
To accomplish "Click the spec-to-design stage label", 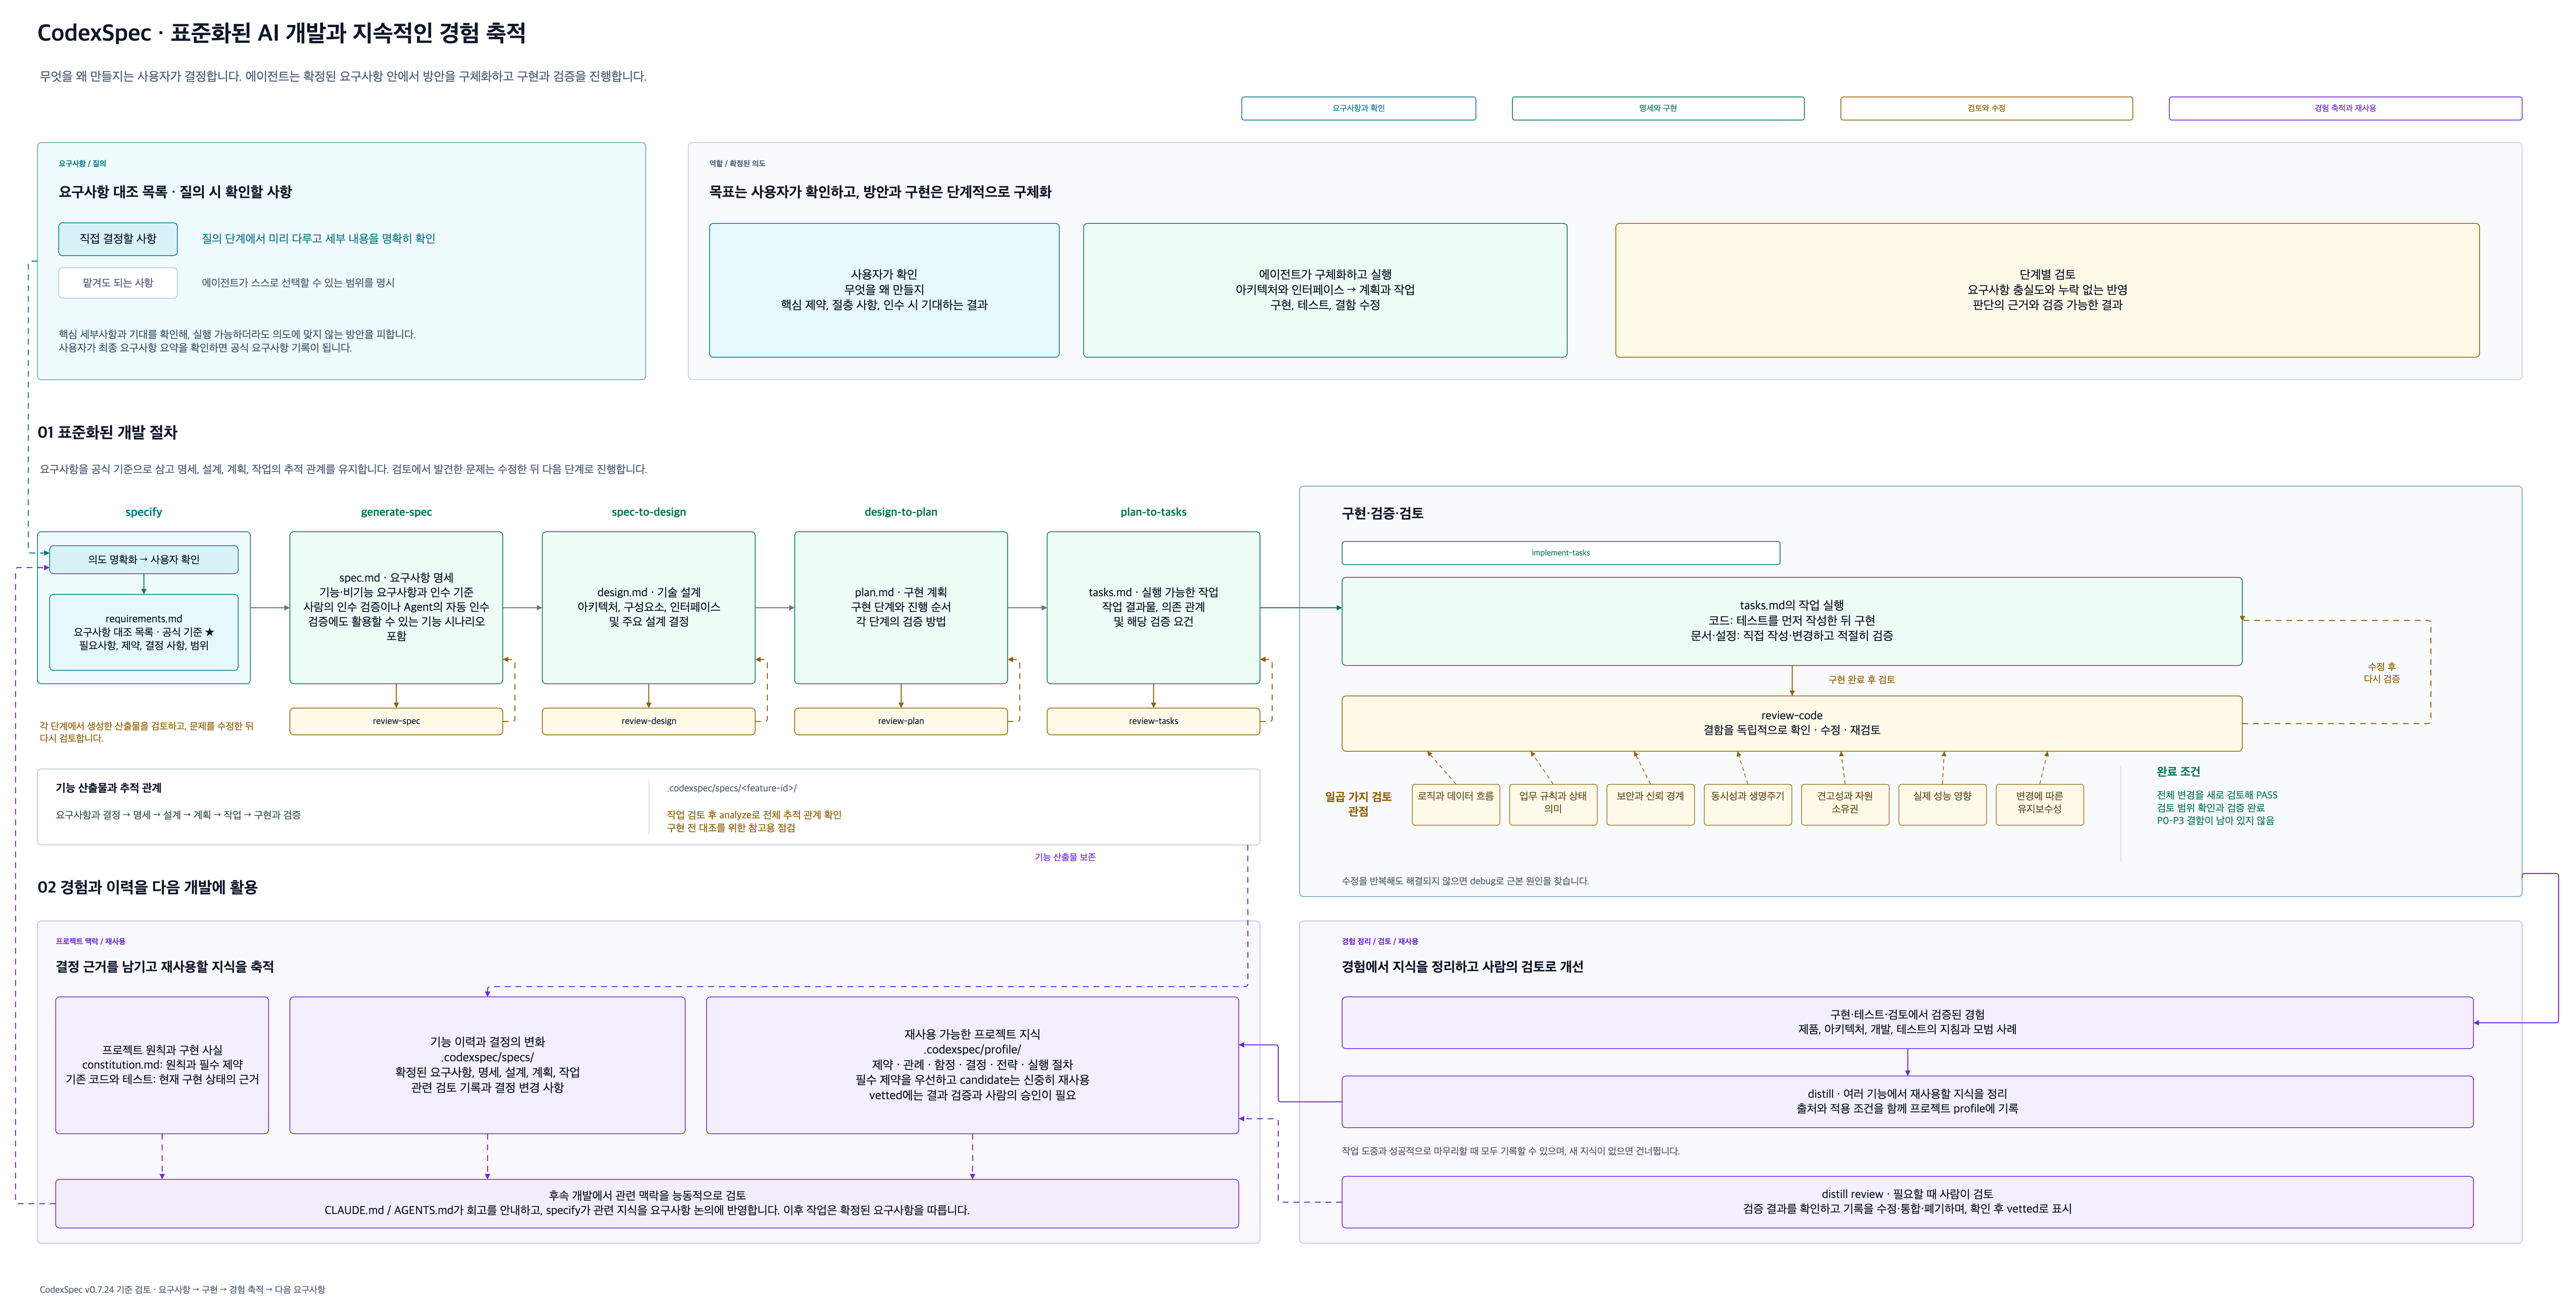I will click(649, 512).
